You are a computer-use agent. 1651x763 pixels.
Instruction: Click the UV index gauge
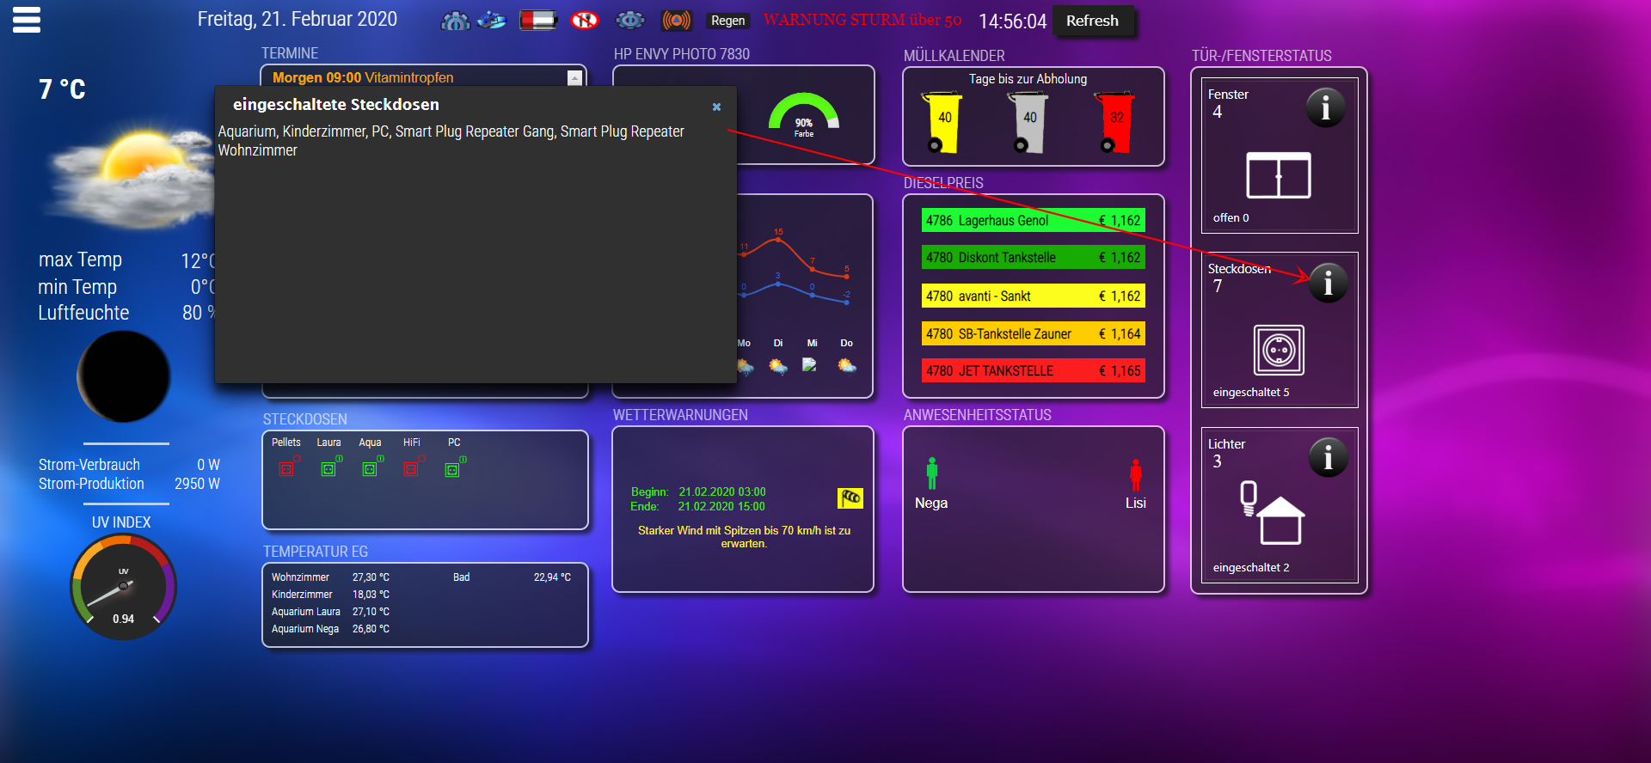tap(123, 587)
